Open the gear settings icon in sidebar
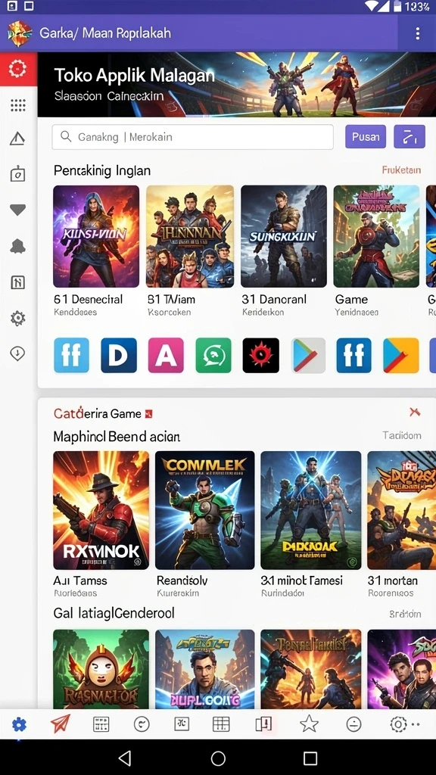This screenshot has height=775, width=436. pos(18,319)
